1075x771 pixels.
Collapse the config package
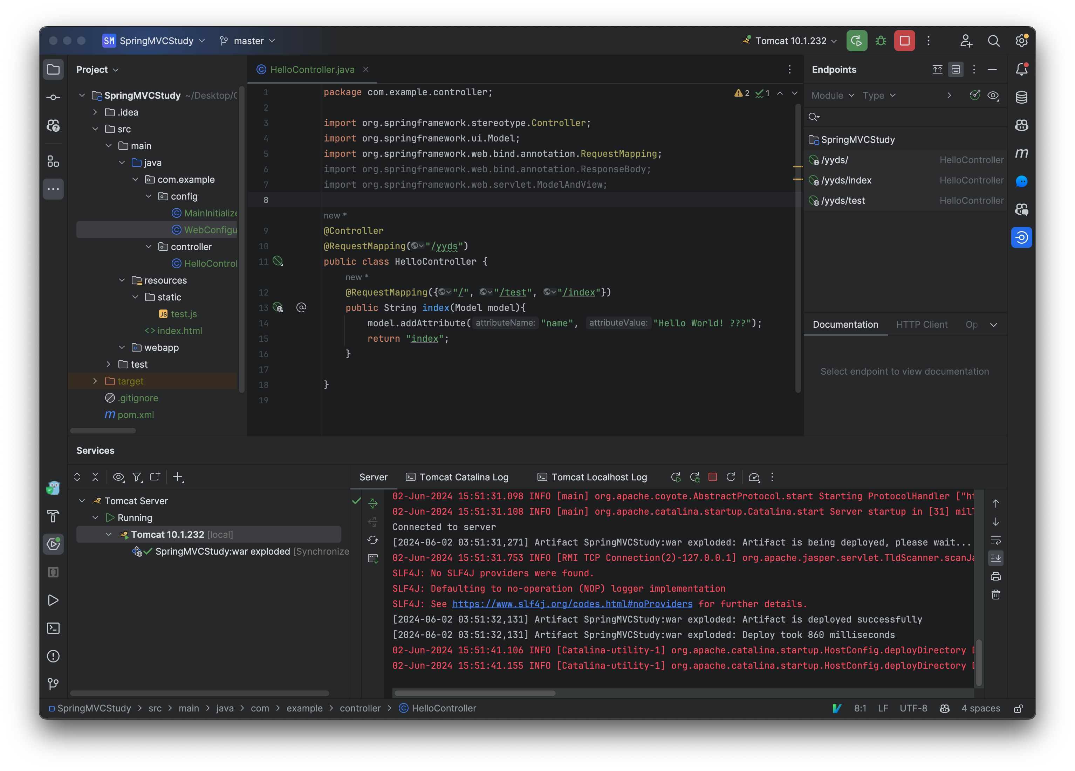148,196
